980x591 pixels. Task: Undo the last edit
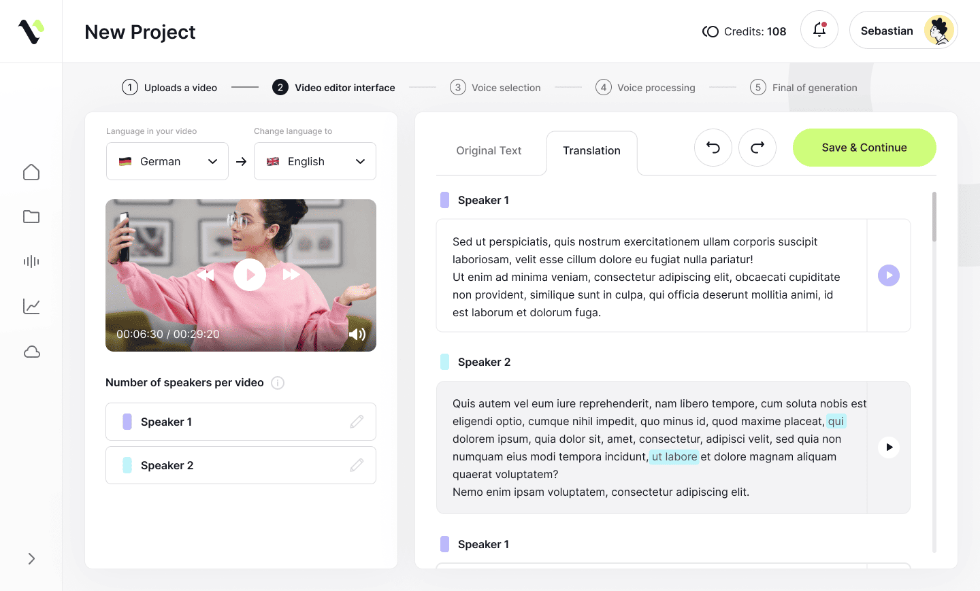coord(713,148)
